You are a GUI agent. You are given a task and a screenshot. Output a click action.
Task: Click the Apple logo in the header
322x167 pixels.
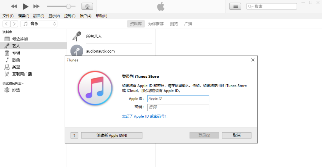(161, 6)
